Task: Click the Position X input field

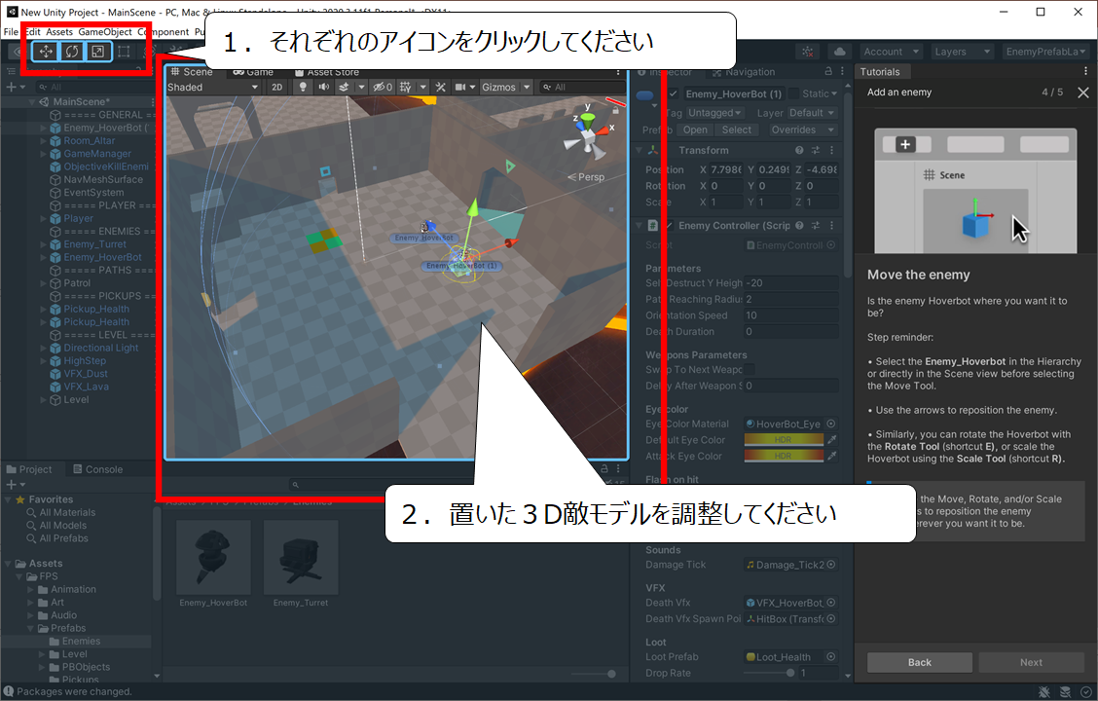Action: click(x=726, y=169)
